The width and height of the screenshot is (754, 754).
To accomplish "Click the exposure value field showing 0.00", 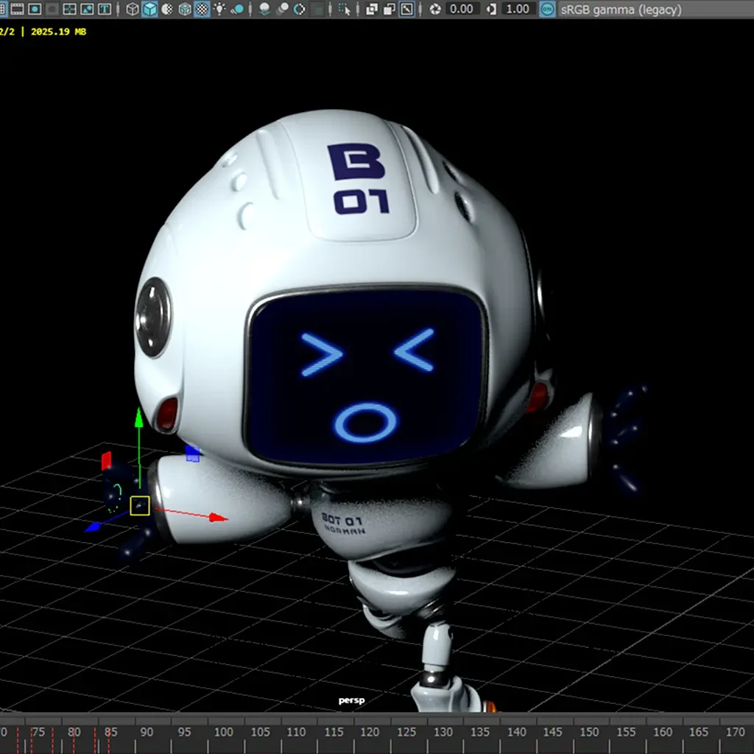I will point(462,9).
